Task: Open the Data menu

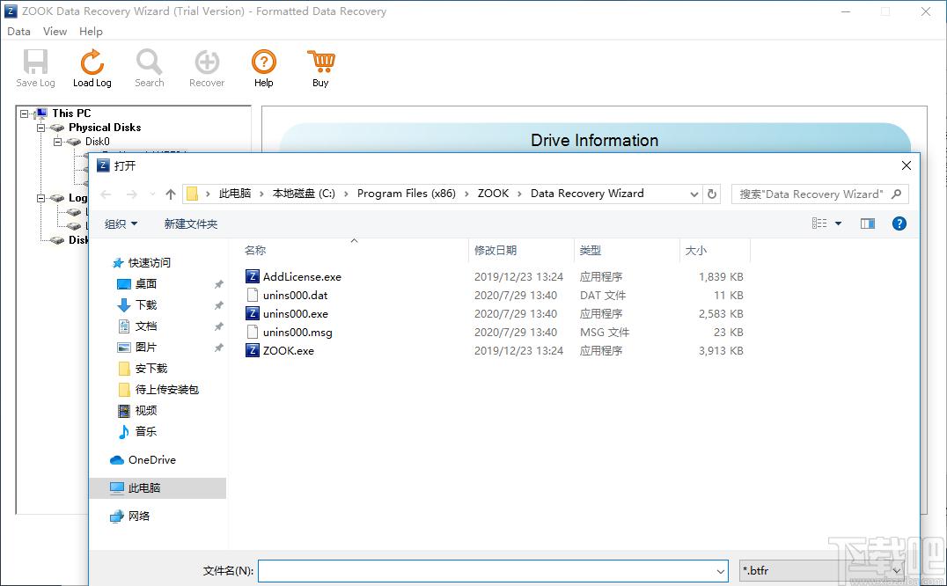Action: tap(18, 32)
